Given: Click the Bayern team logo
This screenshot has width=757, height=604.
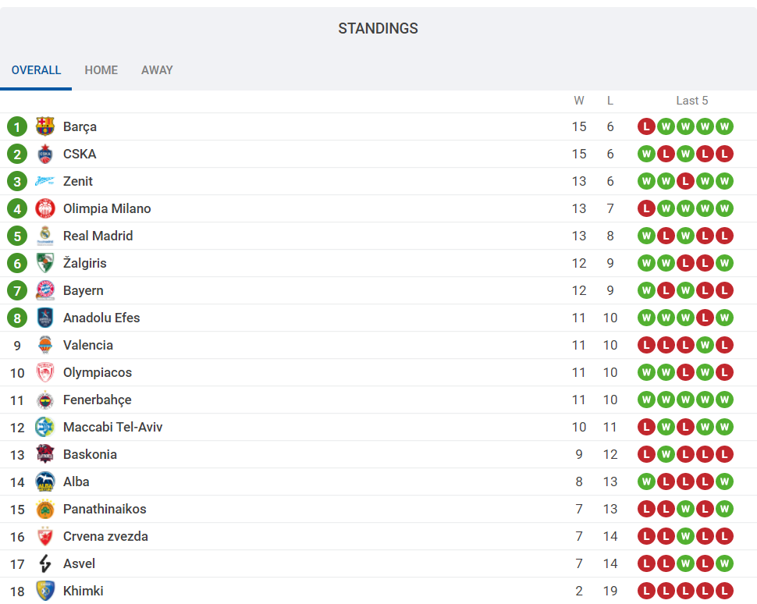Looking at the screenshot, I should pos(45,290).
